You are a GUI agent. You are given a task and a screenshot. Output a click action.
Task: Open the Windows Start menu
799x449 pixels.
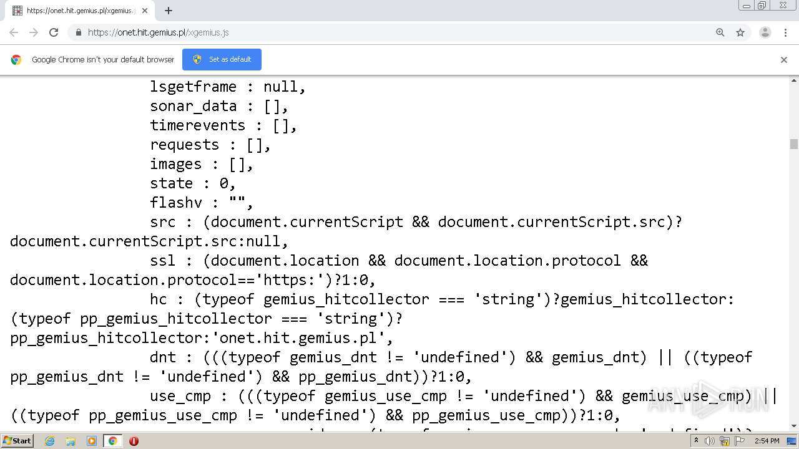17,440
